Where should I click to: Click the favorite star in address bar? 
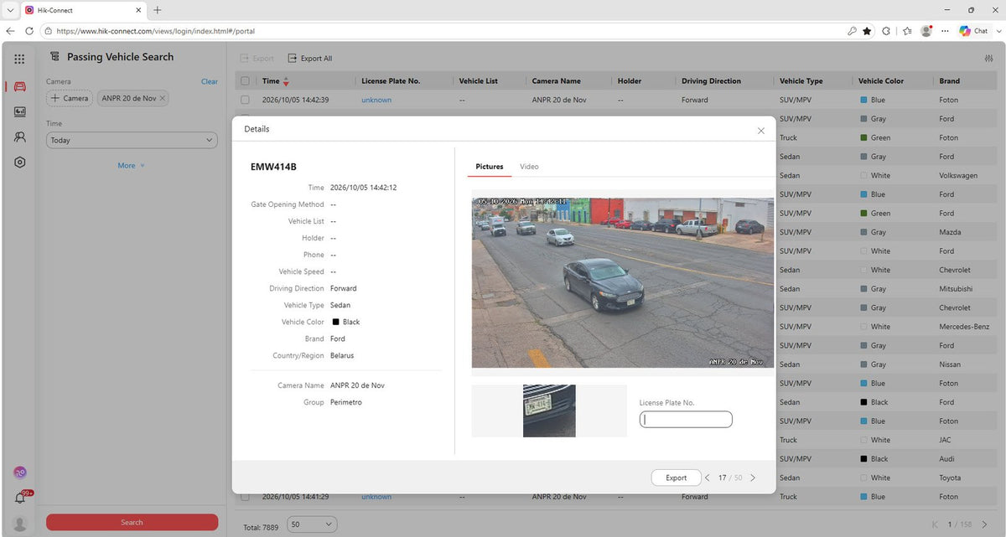tap(867, 31)
